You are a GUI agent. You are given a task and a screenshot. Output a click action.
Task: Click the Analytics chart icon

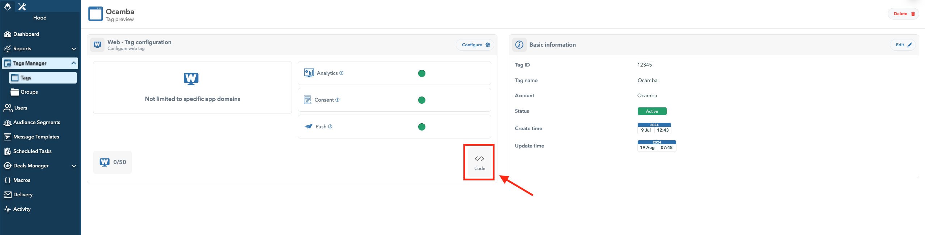309,73
